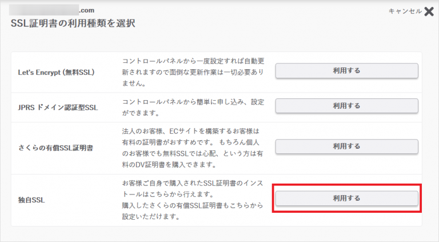Click the 独自SSL row label

31,200
